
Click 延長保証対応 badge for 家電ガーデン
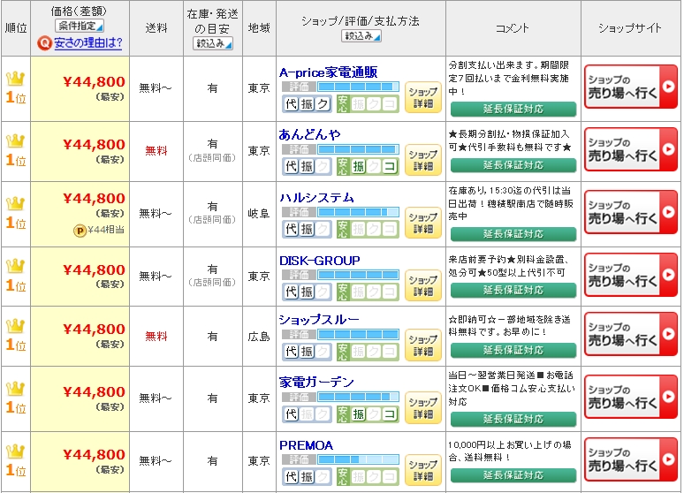coord(513,419)
